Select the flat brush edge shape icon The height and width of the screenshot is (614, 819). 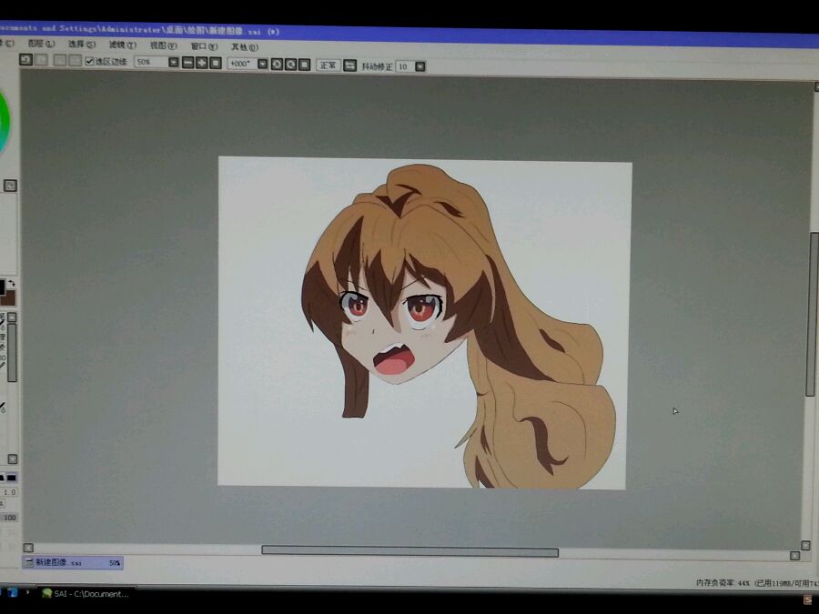(x=12, y=478)
